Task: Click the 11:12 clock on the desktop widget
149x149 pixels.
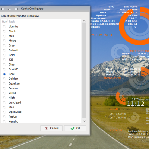Action: (x=136, y=104)
